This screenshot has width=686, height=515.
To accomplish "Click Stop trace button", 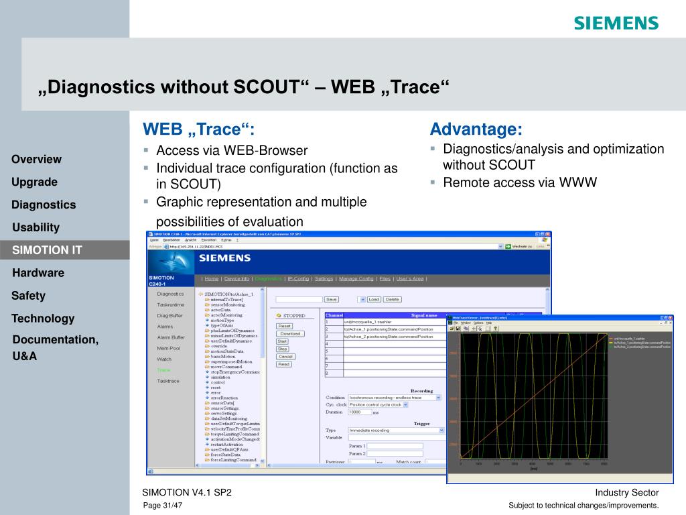I will click(x=282, y=349).
